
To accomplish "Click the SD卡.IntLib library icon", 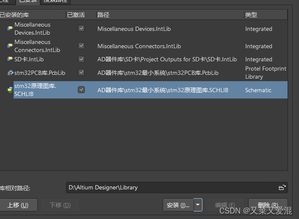I will coord(10,59).
